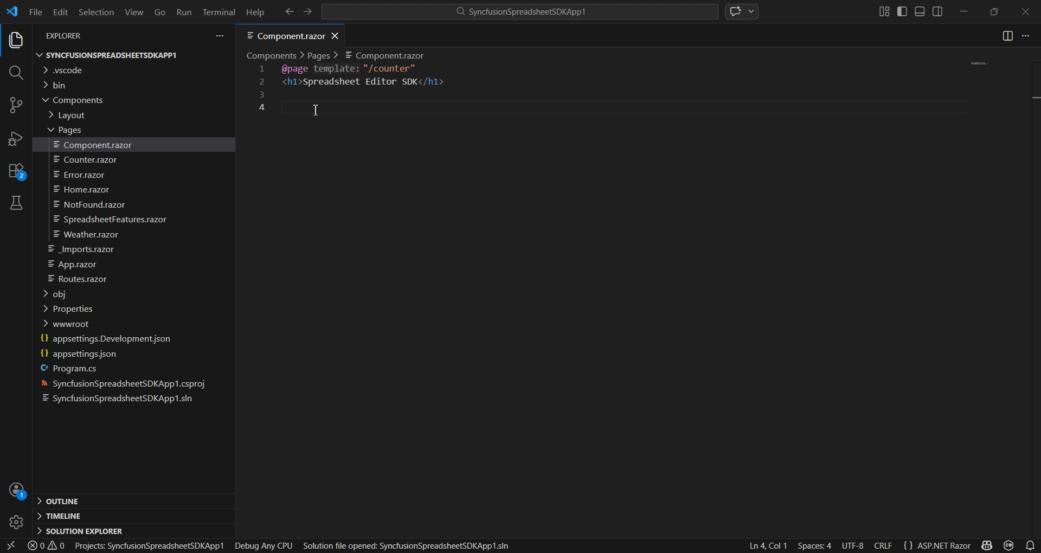Open the Run and Debug icon
The width and height of the screenshot is (1041, 553).
(x=16, y=139)
